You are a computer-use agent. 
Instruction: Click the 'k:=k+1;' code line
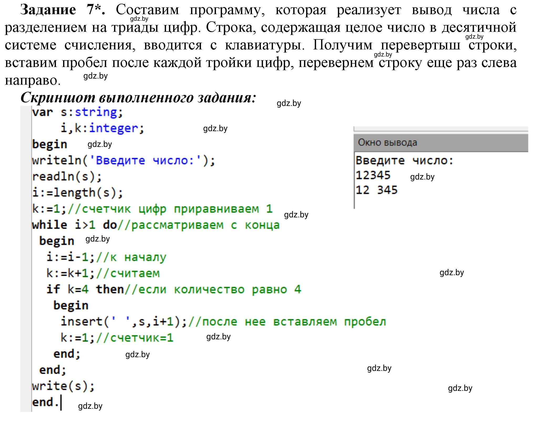pyautogui.click(x=71, y=273)
